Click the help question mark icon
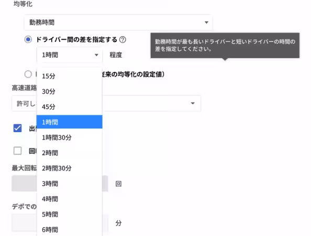Viewport: 311px width, 236px height. tap(123, 40)
